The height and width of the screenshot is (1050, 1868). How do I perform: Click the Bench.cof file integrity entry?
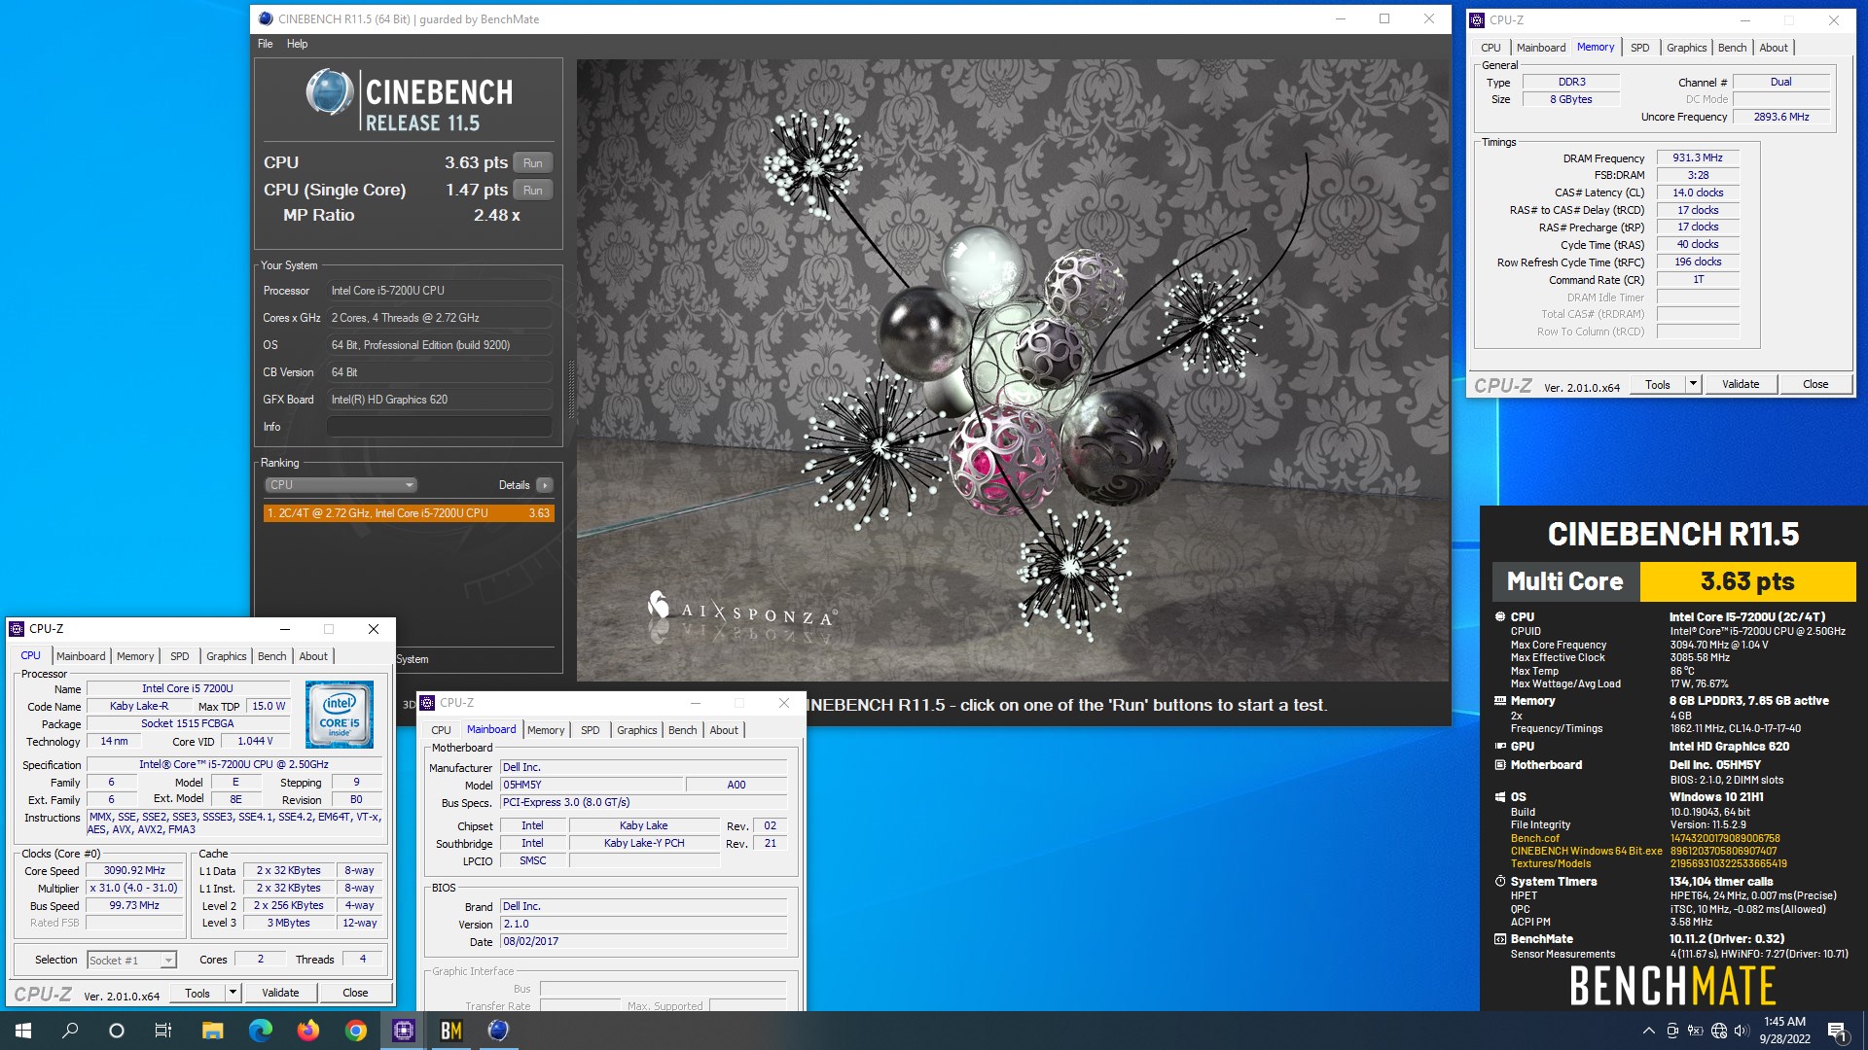(1534, 838)
